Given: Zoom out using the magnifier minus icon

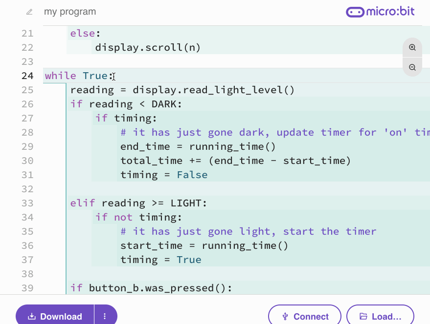Looking at the screenshot, I should (412, 67).
